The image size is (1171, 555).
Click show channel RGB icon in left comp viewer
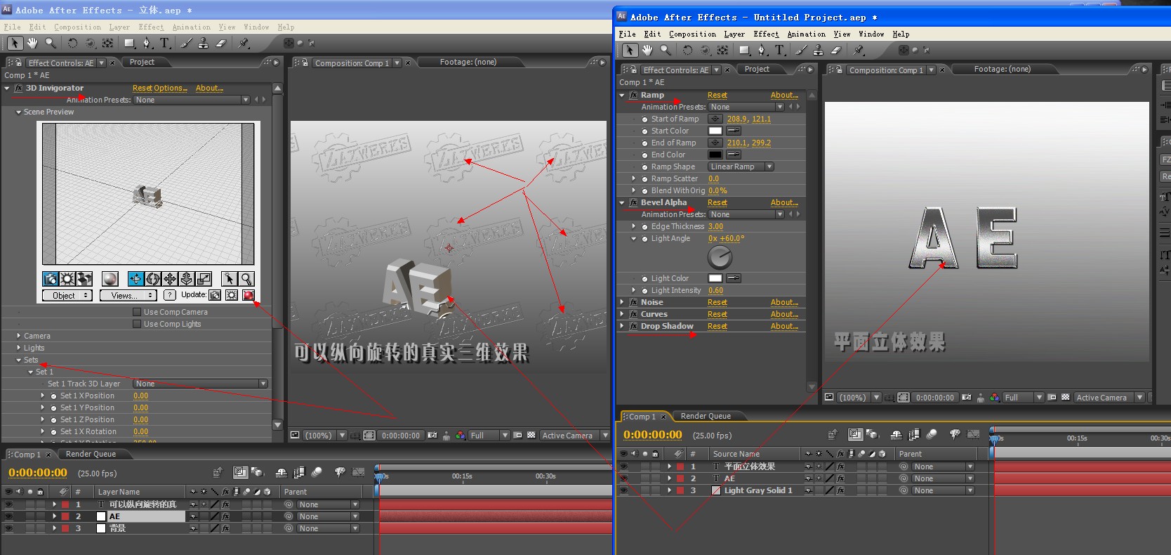pyautogui.click(x=461, y=436)
